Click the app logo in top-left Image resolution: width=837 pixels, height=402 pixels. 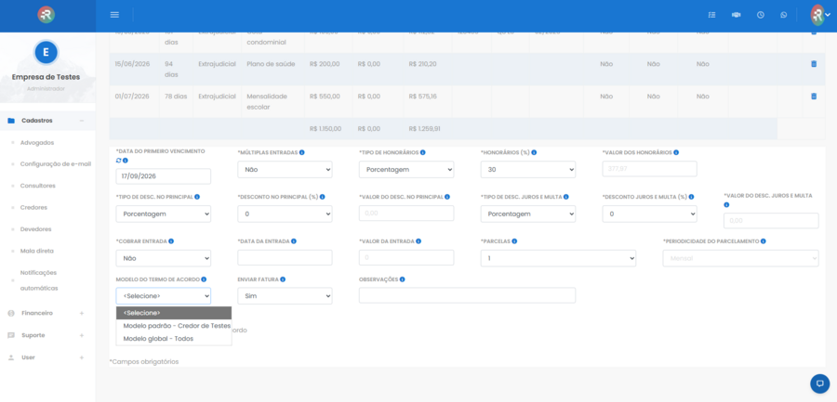tap(46, 15)
